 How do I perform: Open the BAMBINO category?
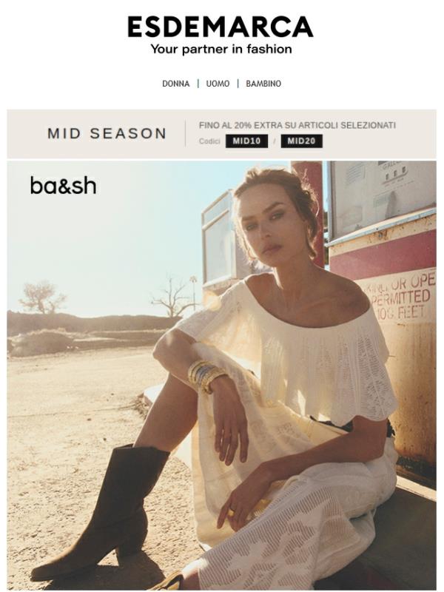pyautogui.click(x=263, y=84)
